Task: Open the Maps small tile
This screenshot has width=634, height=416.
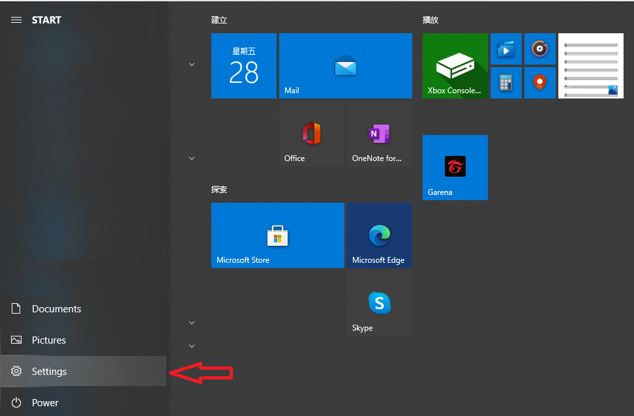Action: [x=539, y=83]
